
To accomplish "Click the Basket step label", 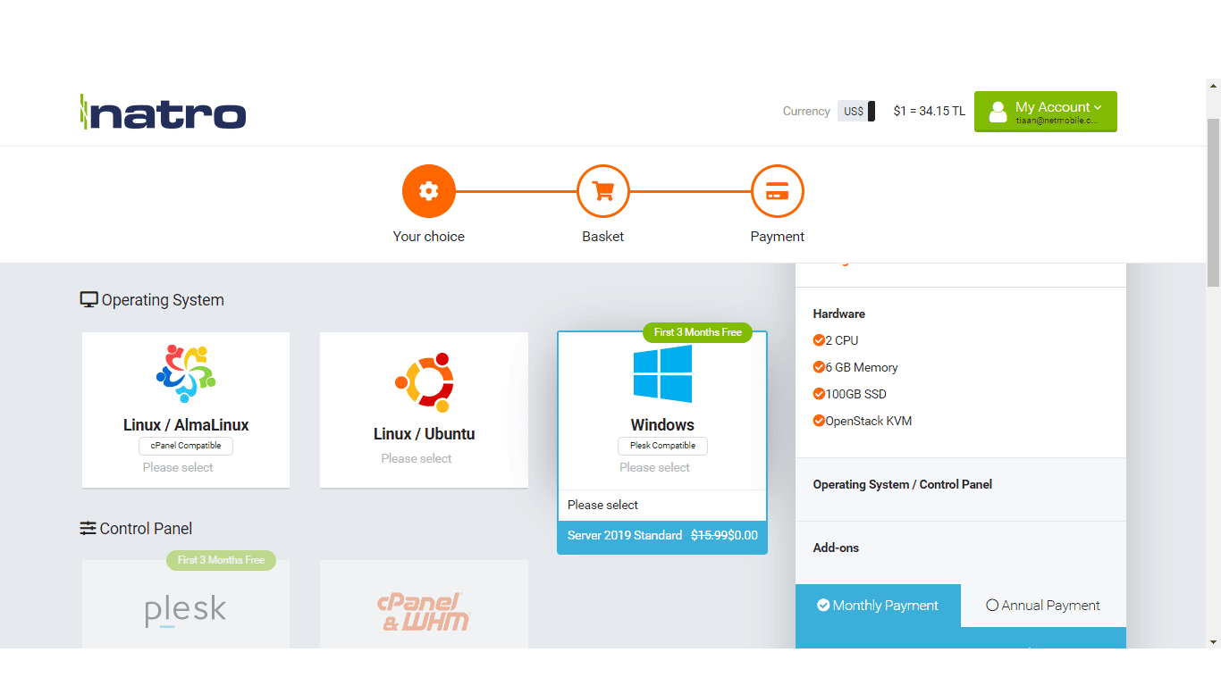I will pyautogui.click(x=603, y=237).
